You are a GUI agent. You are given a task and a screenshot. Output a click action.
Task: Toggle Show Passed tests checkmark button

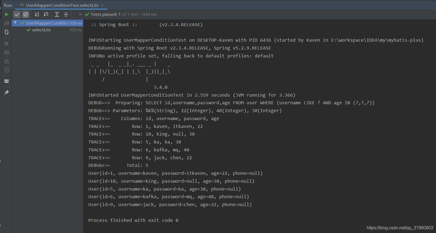coord(17,14)
